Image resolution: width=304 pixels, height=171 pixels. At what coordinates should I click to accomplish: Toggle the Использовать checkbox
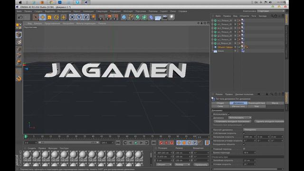(x=229, y=114)
